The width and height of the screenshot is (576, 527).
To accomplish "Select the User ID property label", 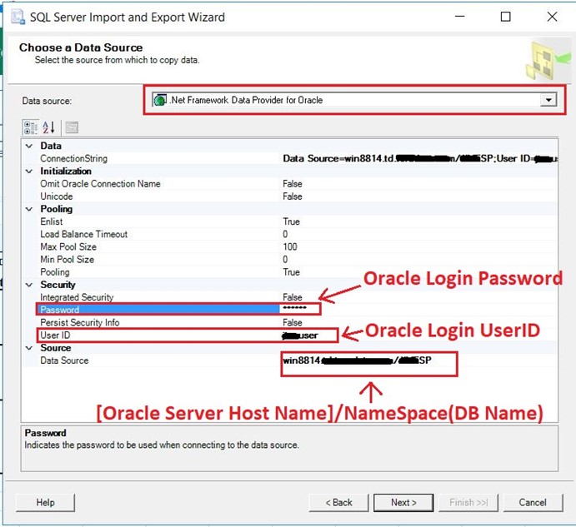I will point(55,335).
